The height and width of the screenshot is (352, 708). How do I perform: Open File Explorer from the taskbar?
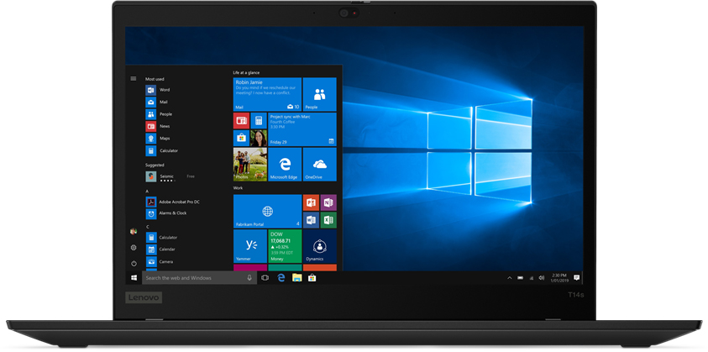296,277
